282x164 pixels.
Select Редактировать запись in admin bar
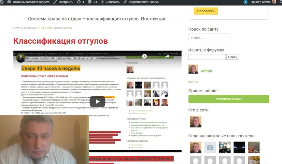click(x=141, y=2)
